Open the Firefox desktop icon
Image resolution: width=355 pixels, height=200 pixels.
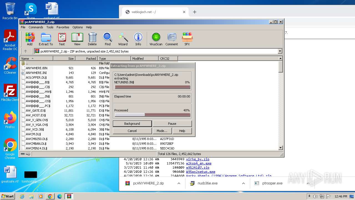coord(10,120)
